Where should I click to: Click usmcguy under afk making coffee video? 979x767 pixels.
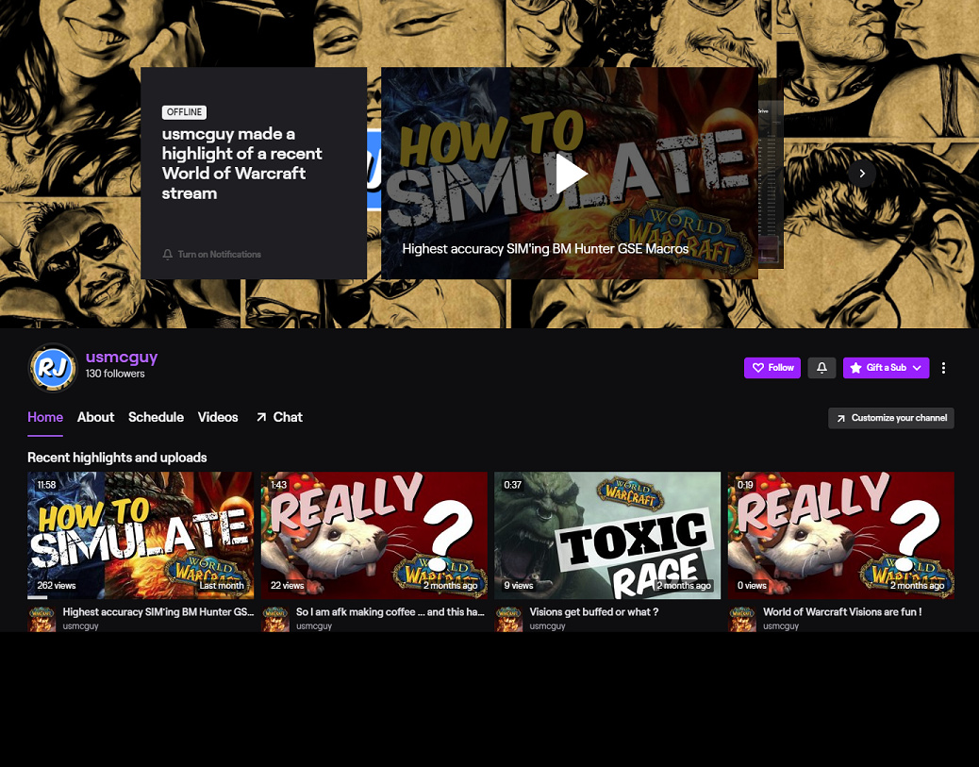[314, 625]
